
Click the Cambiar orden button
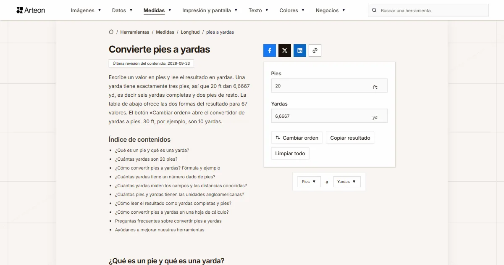[297, 138]
